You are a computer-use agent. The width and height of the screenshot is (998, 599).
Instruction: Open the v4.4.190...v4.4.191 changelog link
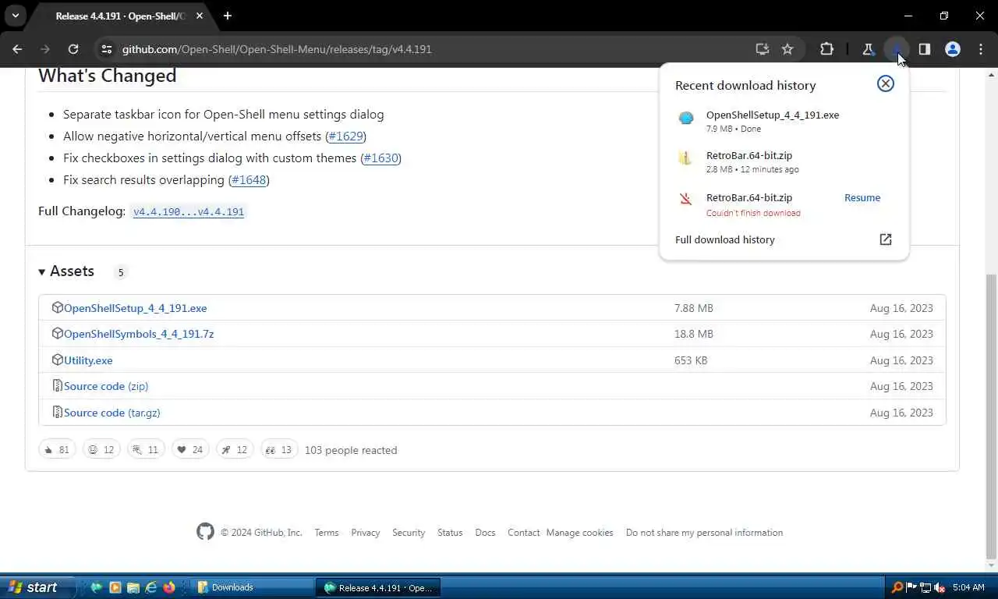189,211
